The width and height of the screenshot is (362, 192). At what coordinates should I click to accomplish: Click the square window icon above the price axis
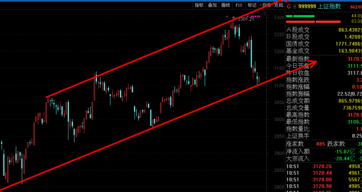(264, 13)
